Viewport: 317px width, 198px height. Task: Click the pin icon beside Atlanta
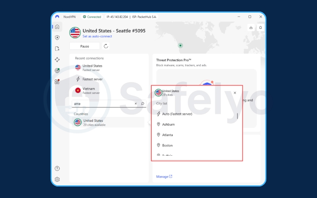coord(158,135)
